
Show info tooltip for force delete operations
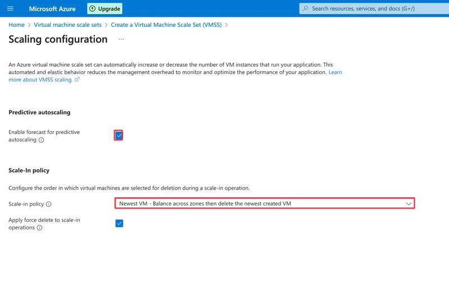pyautogui.click(x=39, y=228)
